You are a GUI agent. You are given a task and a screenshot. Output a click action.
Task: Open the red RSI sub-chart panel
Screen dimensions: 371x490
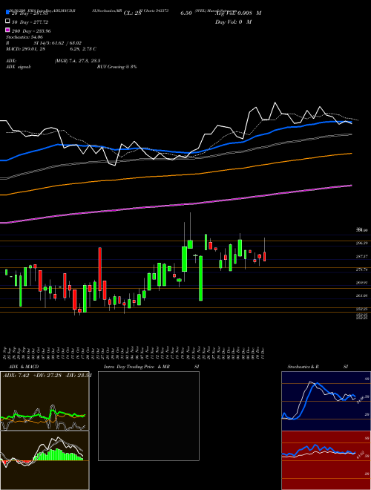pos(326,460)
